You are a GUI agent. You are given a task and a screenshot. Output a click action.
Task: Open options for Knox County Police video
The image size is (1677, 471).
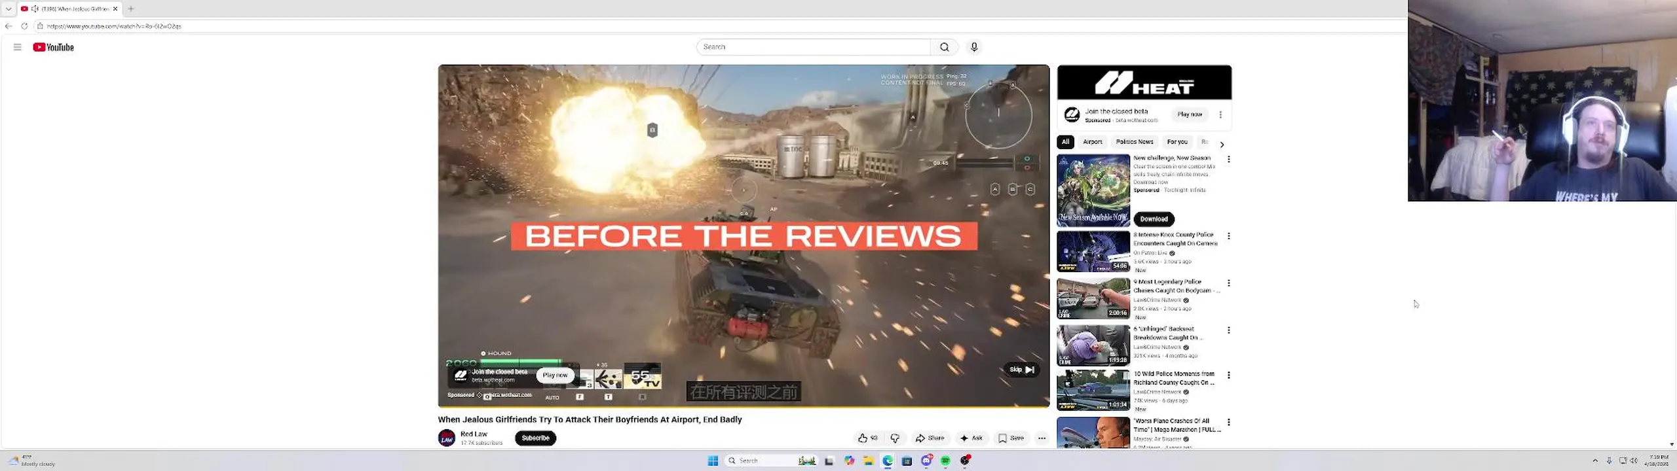1228,235
